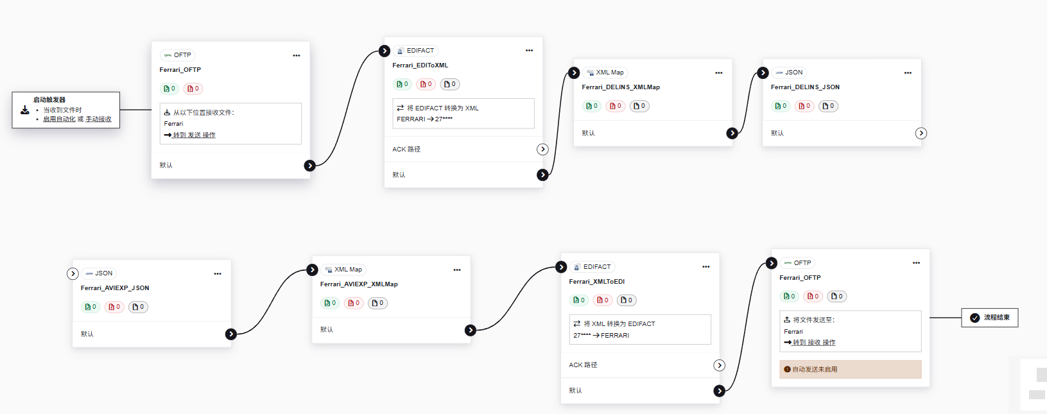1047x414 pixels.
Task: Click the 流程结束 end node
Action: click(990, 318)
